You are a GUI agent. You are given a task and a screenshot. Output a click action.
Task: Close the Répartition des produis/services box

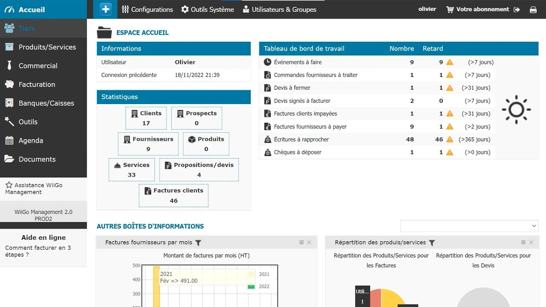pyautogui.click(x=531, y=242)
